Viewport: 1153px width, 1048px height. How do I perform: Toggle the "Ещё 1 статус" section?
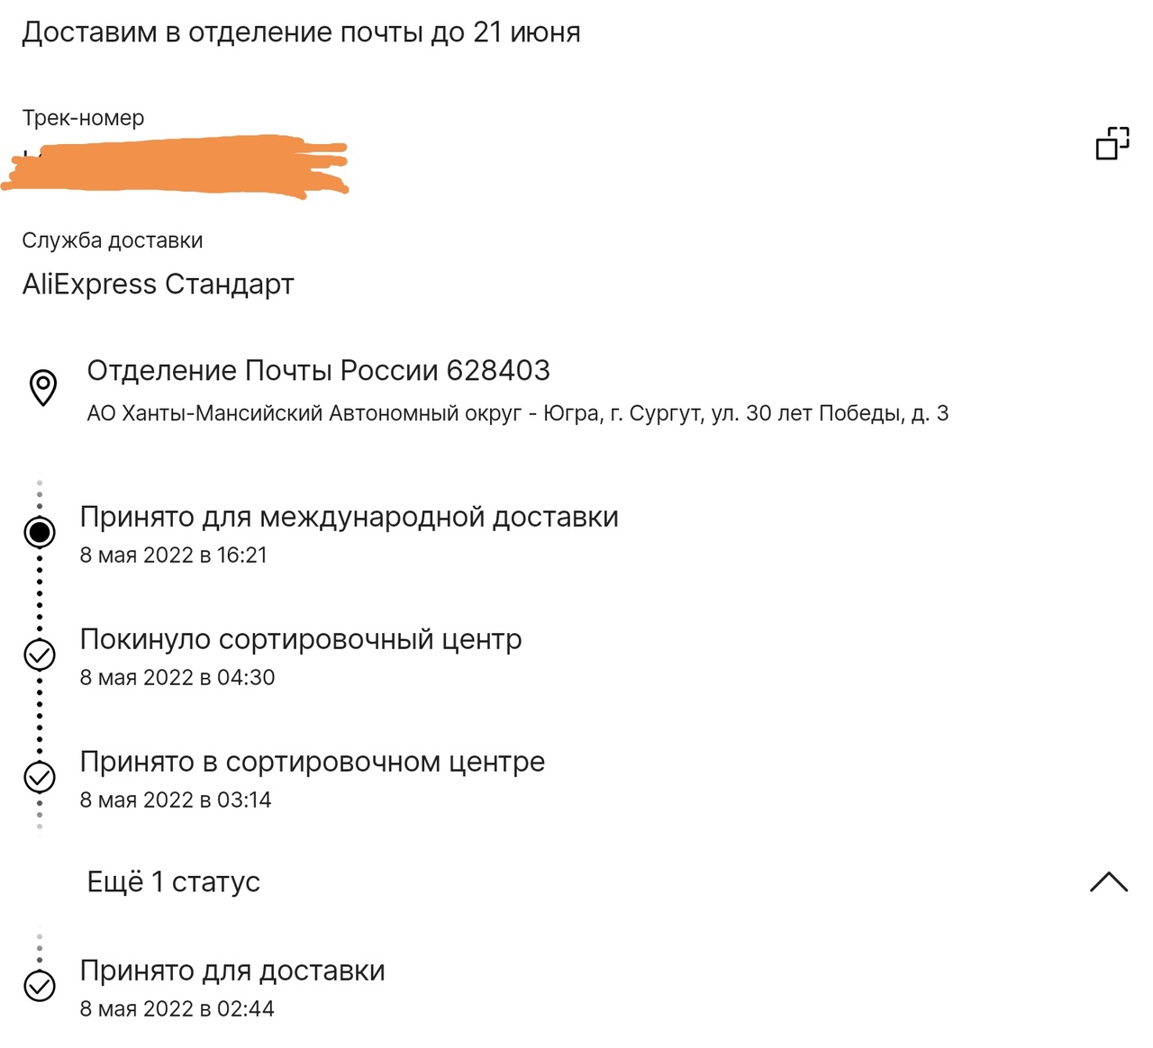pyautogui.click(x=174, y=882)
